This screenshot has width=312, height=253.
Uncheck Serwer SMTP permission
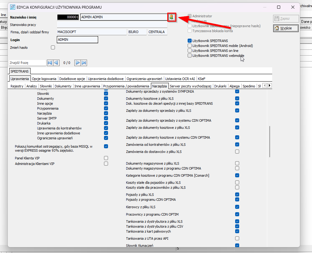click(106, 118)
